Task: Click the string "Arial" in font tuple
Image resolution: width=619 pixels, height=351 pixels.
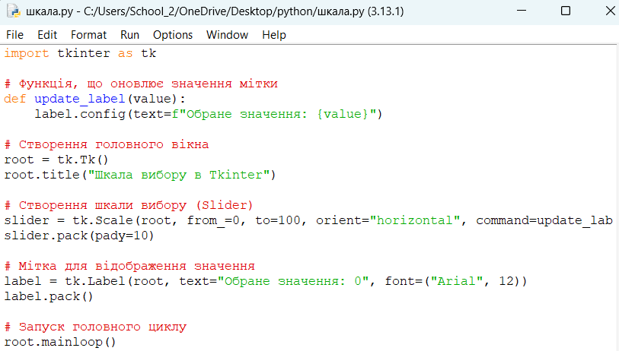Action: (x=457, y=281)
